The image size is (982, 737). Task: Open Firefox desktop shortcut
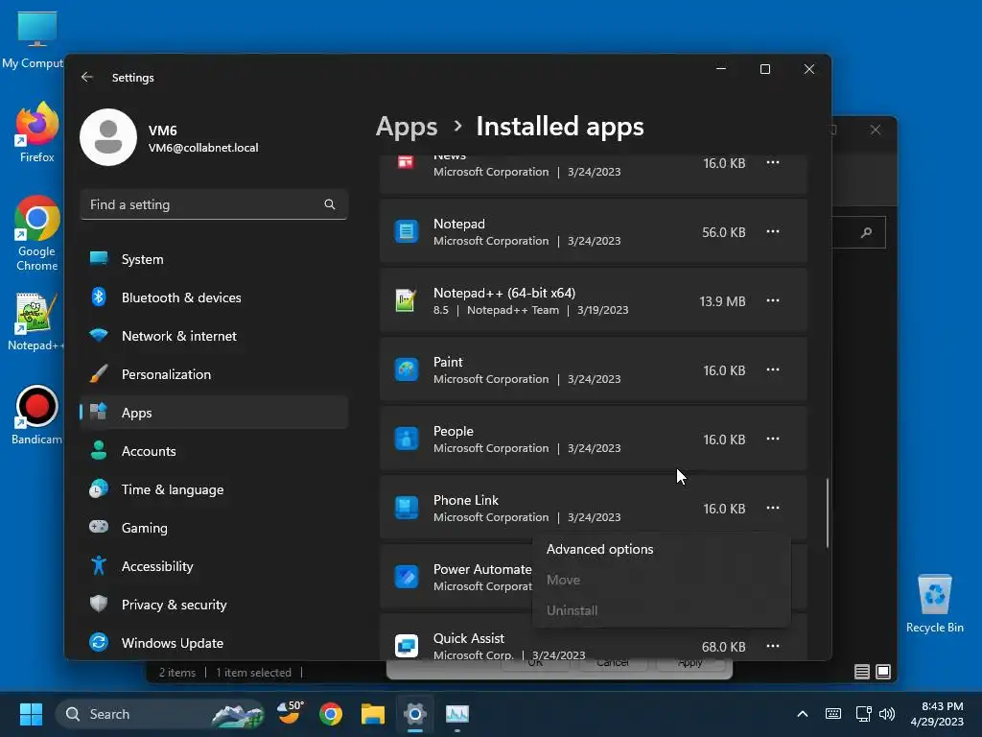pyautogui.click(x=37, y=132)
